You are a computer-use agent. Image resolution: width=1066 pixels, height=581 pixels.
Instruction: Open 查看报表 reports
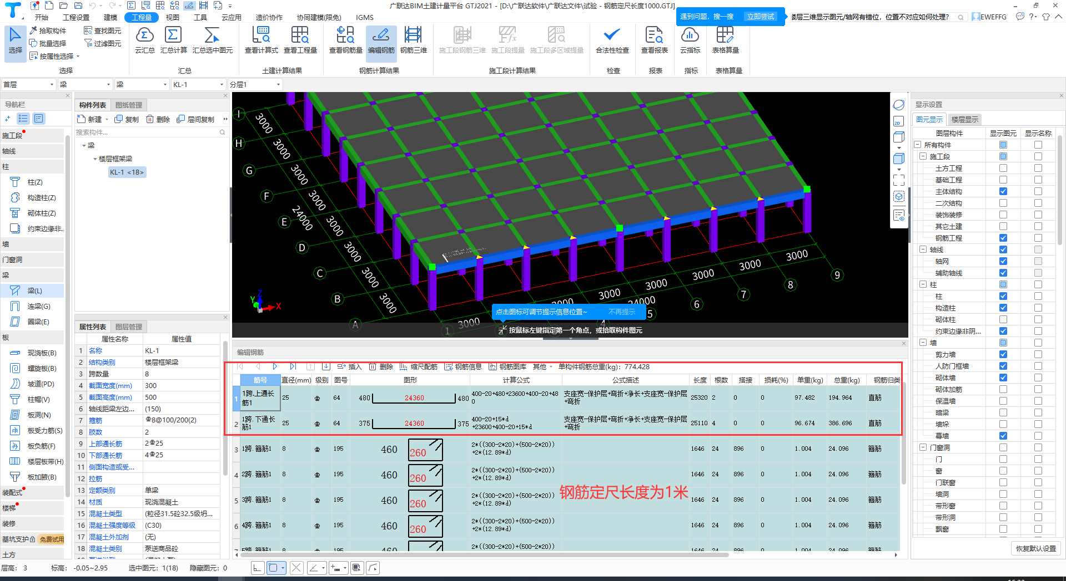pyautogui.click(x=654, y=40)
